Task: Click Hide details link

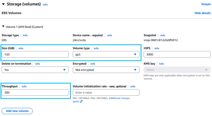Action: (x=203, y=13)
